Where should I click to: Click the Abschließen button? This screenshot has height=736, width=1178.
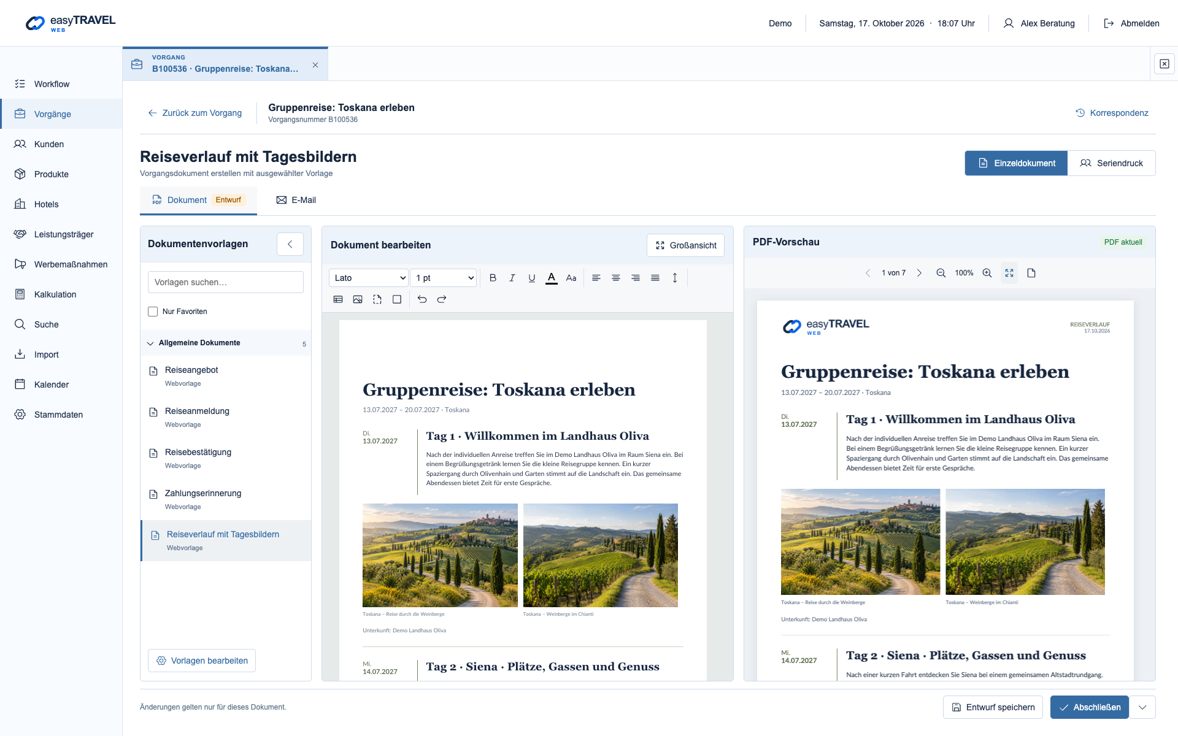click(x=1090, y=707)
